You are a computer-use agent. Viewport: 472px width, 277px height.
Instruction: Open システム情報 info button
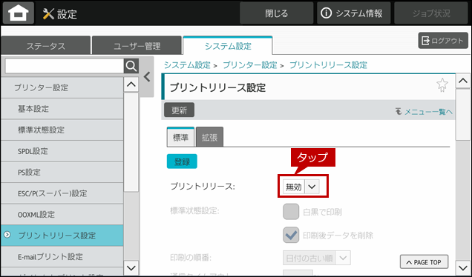point(353,13)
